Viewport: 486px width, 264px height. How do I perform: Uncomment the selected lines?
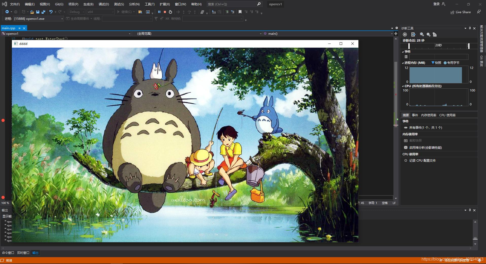[x=233, y=12]
